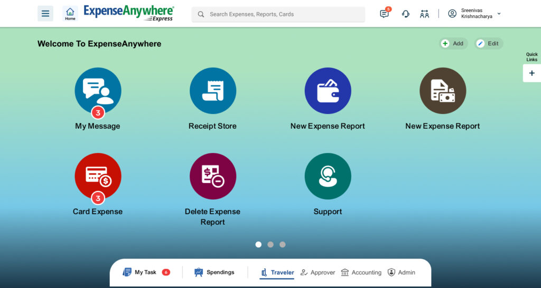The width and height of the screenshot is (541, 288).
Task: Open the red Card Expense icon
Action: pyautogui.click(x=98, y=176)
